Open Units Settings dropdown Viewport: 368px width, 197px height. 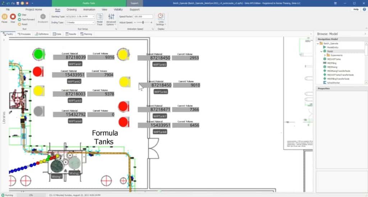point(161,19)
